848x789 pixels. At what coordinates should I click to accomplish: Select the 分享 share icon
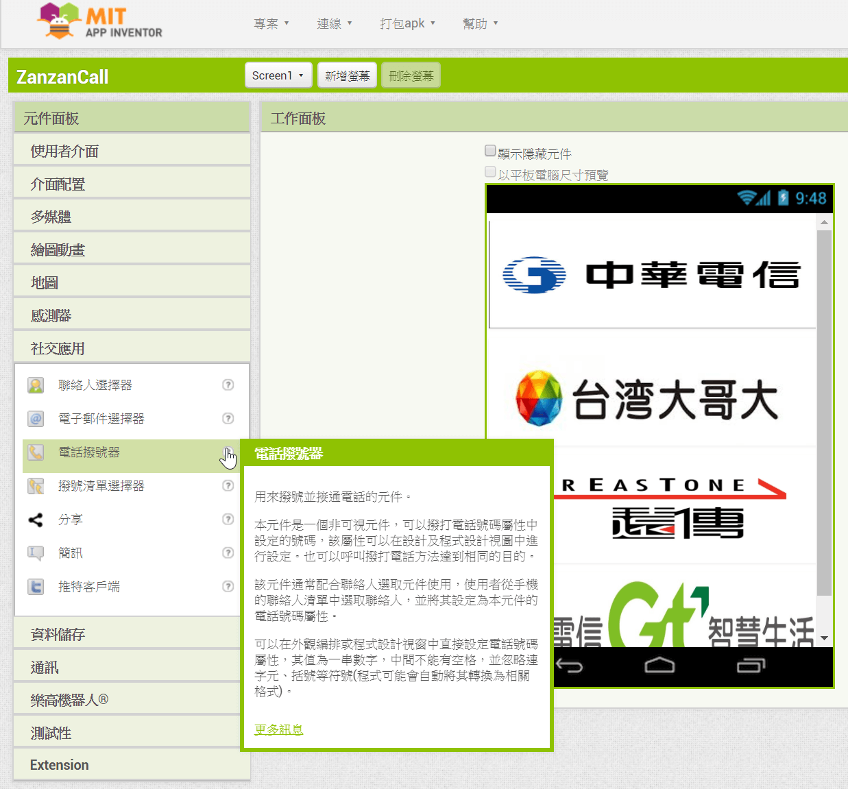[x=36, y=520]
